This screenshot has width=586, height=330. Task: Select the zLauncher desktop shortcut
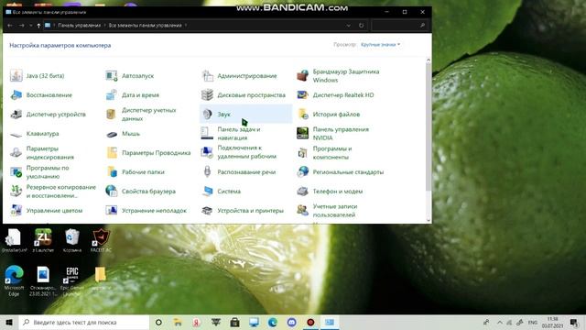click(43, 240)
